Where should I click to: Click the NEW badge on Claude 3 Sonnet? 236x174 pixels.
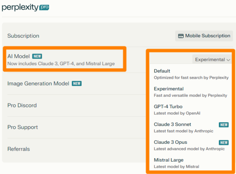[224, 125]
